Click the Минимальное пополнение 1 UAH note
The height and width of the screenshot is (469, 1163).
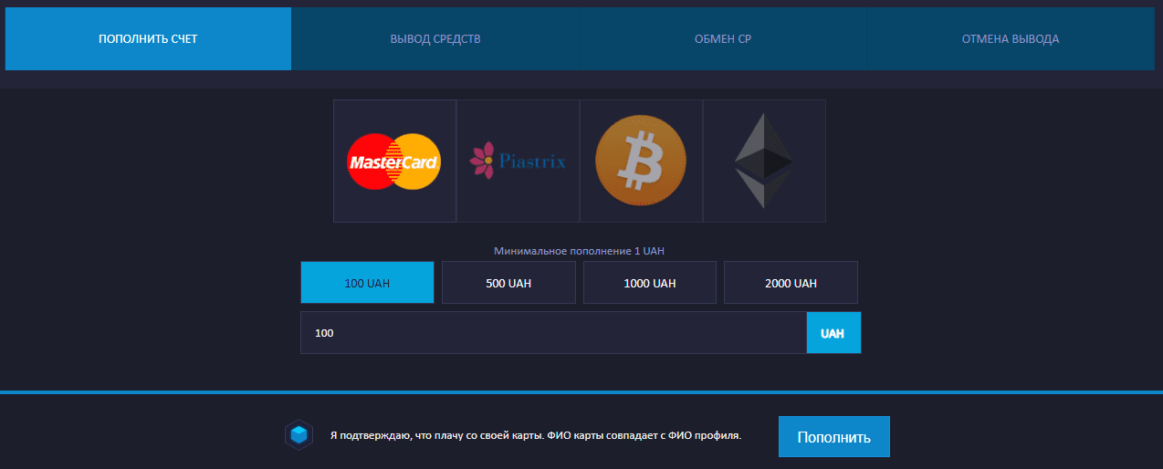pos(581,250)
